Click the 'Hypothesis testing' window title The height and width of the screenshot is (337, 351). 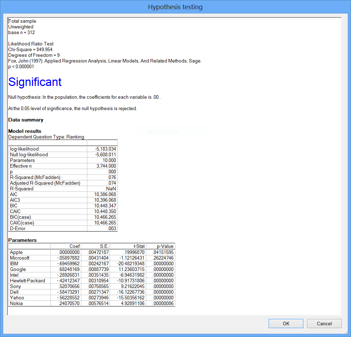175,7
